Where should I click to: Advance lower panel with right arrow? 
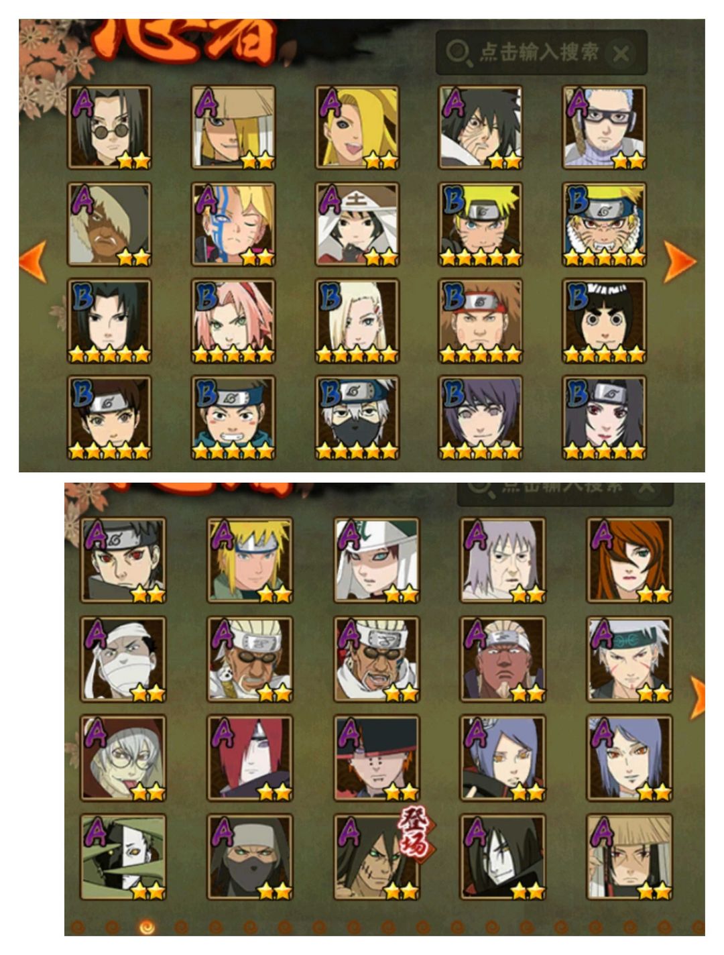[x=697, y=697]
